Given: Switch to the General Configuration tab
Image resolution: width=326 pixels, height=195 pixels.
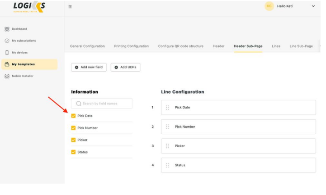Looking at the screenshot, I should click(x=87, y=46).
